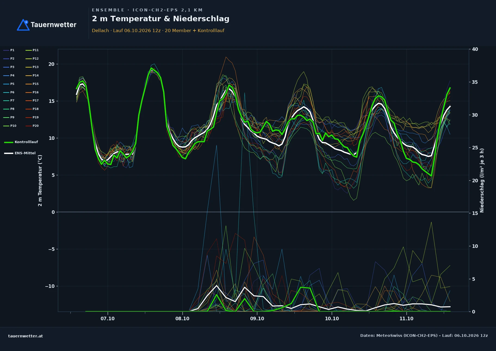Click the "−10" tick on the temperature axis
Image resolution: width=496 pixels, height=351 pixels.
[50, 286]
